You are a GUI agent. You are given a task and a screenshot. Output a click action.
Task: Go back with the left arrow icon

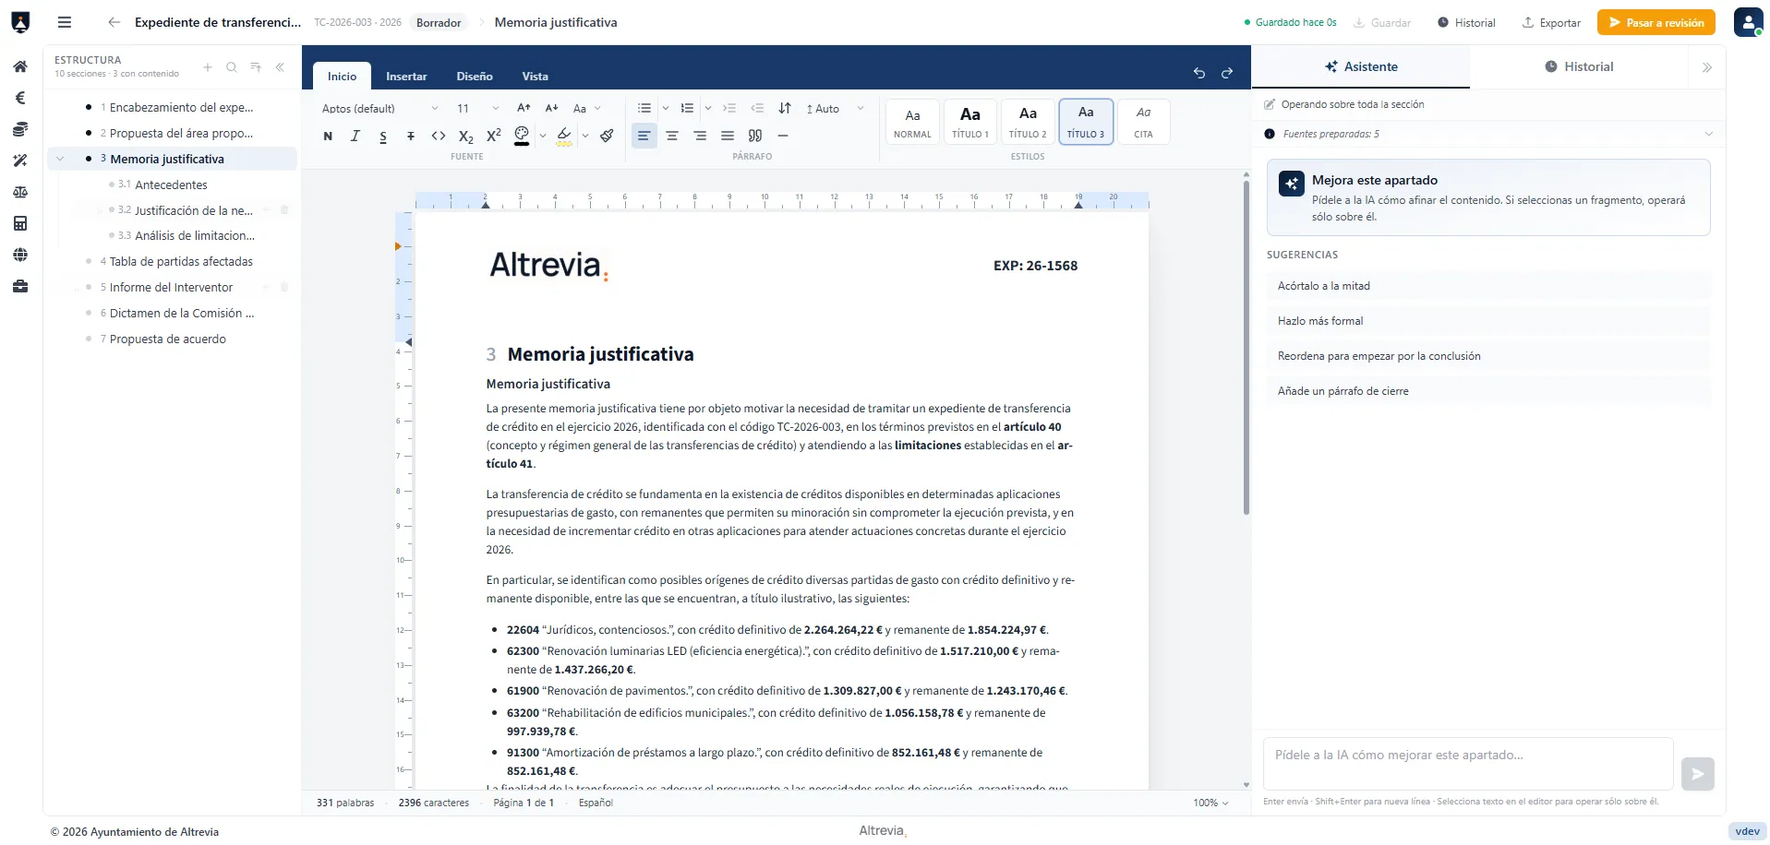pos(114,22)
